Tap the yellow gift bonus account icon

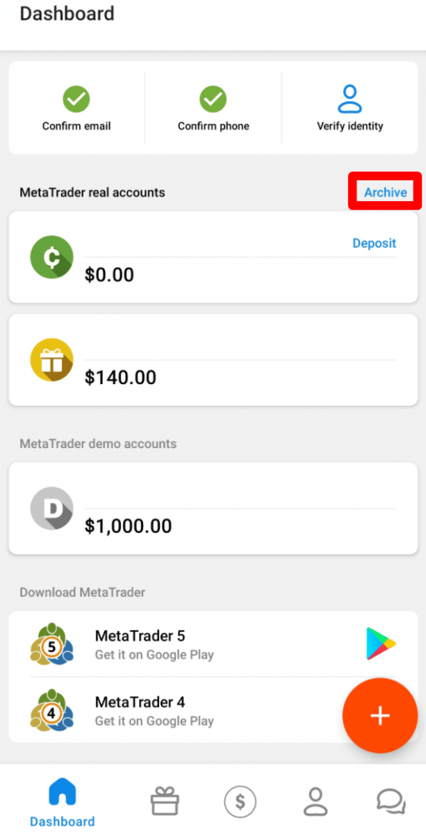52,360
